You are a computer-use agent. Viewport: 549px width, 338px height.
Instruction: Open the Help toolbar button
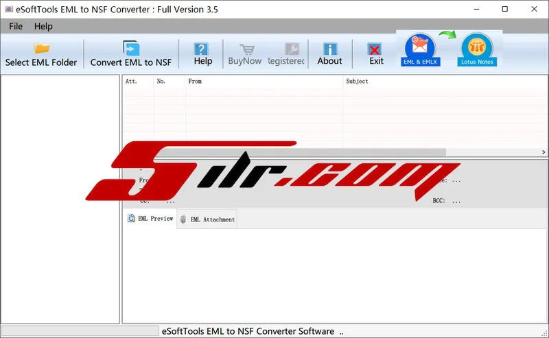(202, 54)
